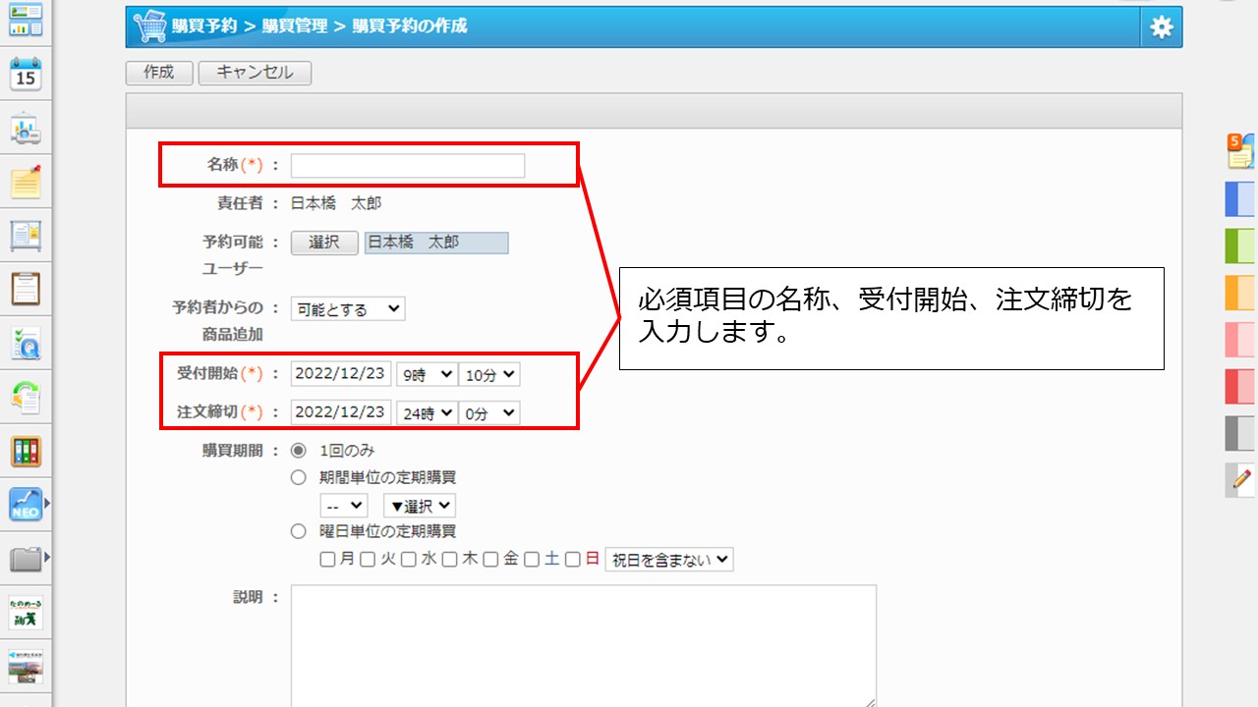
Task: Select the pink sticky note color tab
Action: point(1240,340)
